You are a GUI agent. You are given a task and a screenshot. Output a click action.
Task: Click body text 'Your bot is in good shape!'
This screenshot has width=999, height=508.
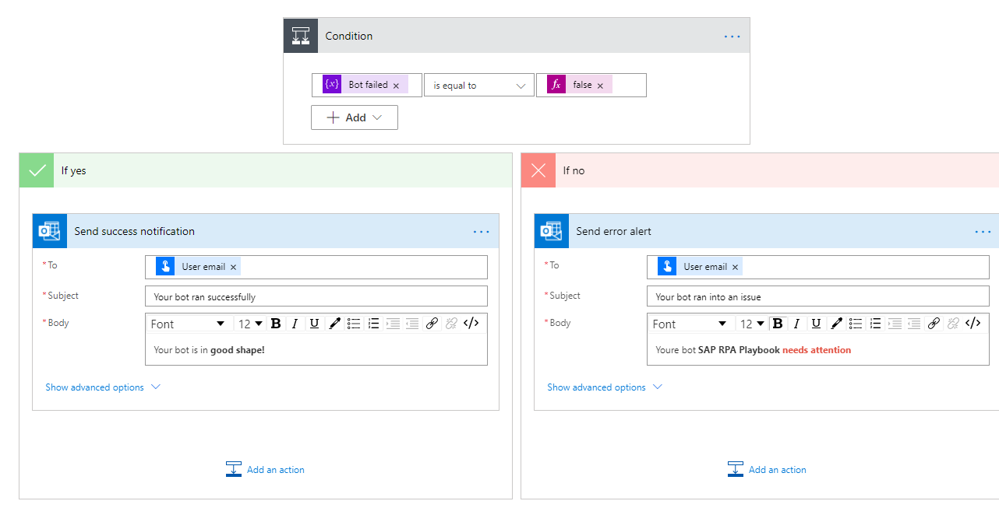pos(209,350)
